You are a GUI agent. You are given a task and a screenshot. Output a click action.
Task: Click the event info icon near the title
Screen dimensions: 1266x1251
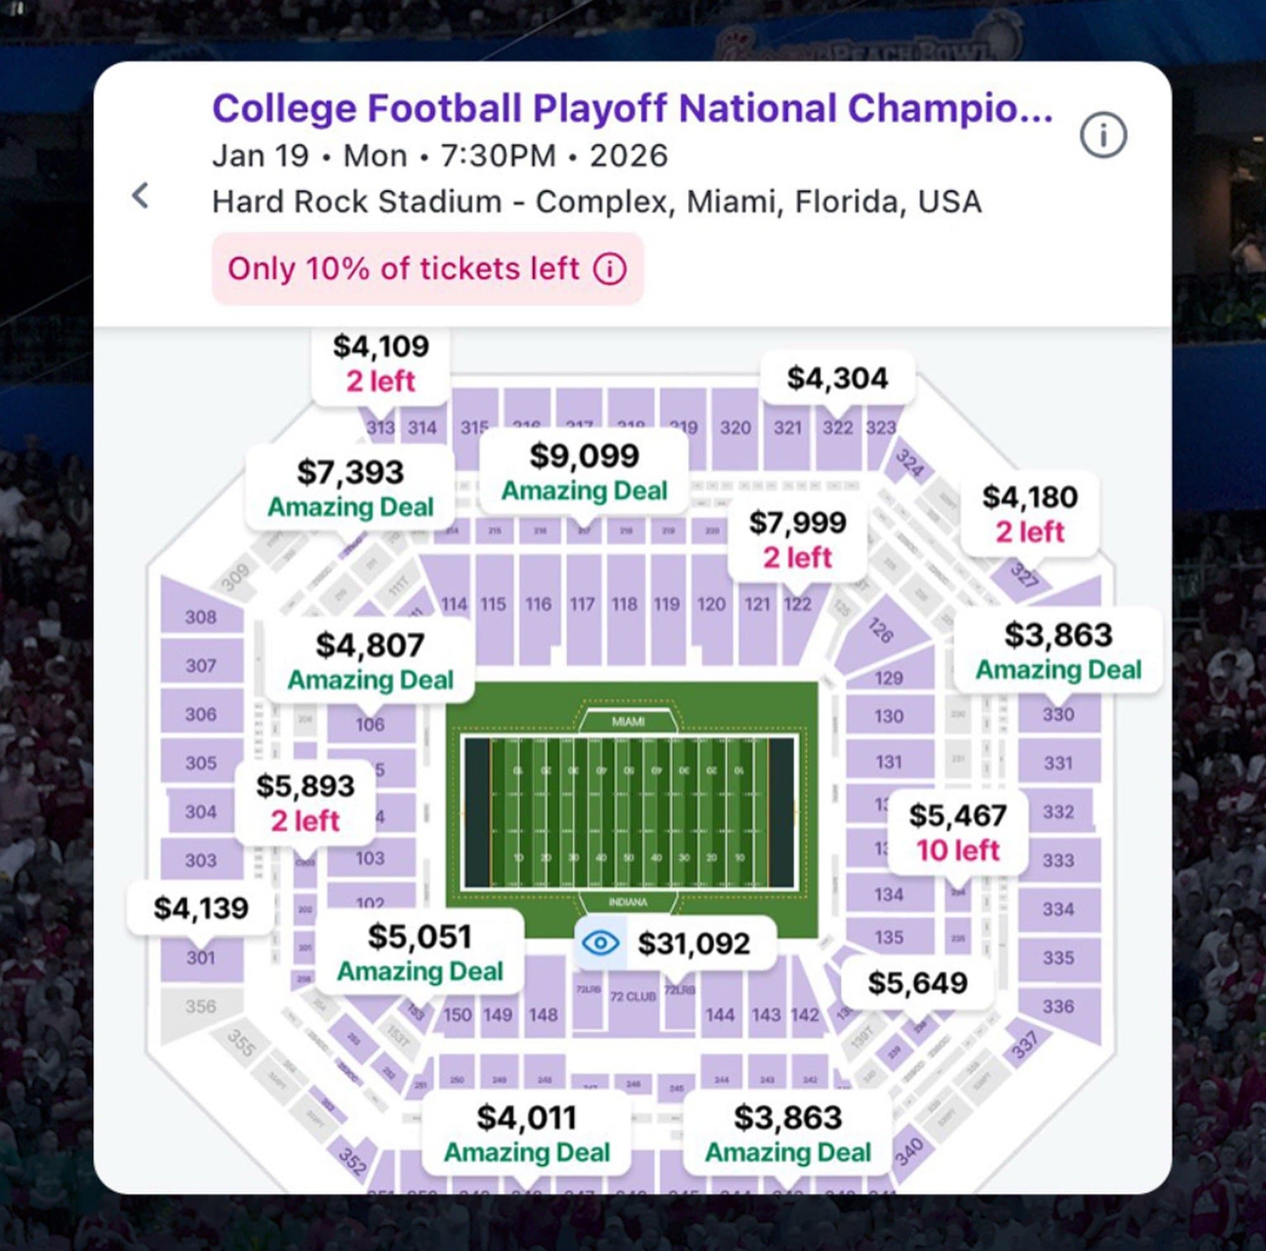click(1103, 135)
